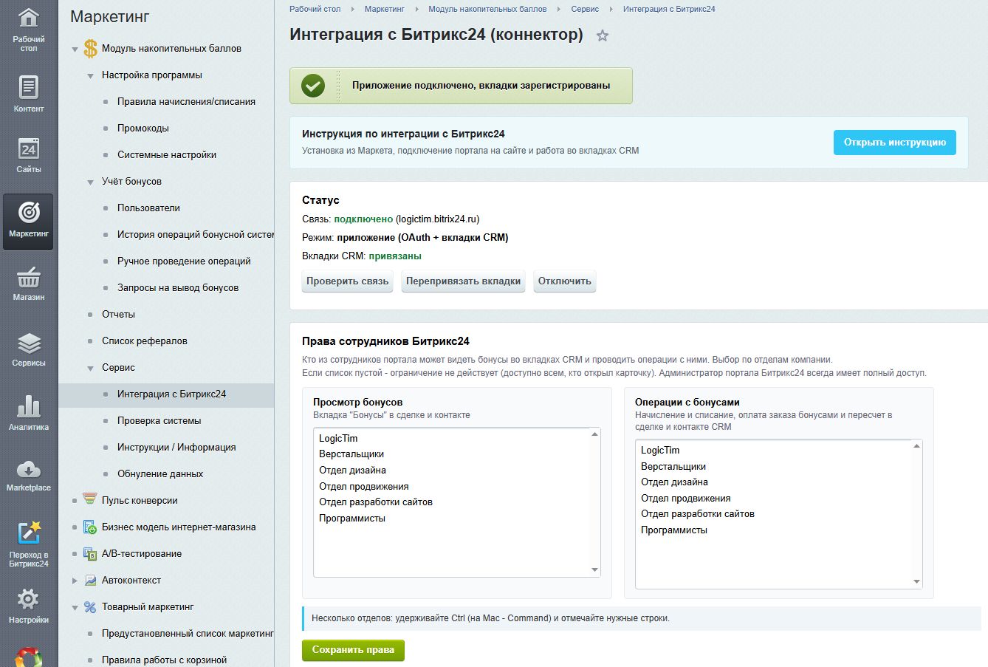Click the A/B-тестирование icon
988x667 pixels.
90,554
